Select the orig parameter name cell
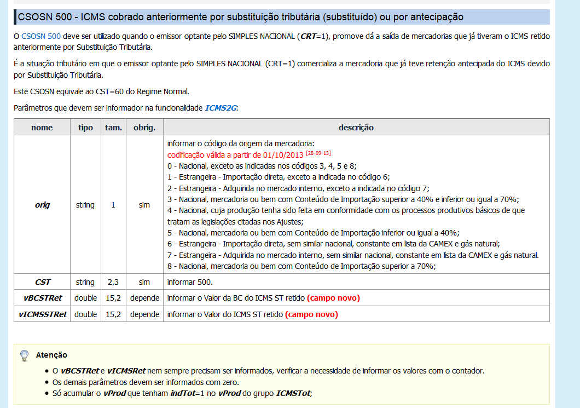This screenshot has width=580, height=408. (42, 204)
